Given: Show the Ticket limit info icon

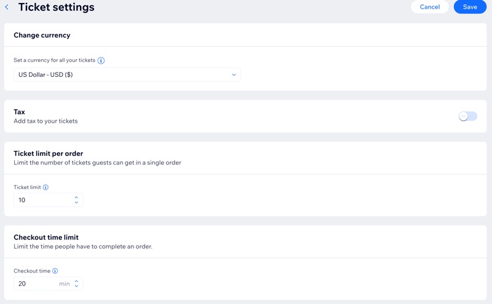Looking at the screenshot, I should 46,187.
